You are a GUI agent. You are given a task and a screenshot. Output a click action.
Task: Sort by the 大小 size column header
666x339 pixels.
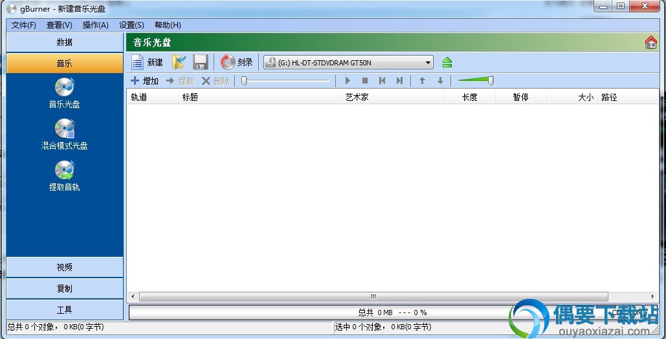[x=572, y=97]
